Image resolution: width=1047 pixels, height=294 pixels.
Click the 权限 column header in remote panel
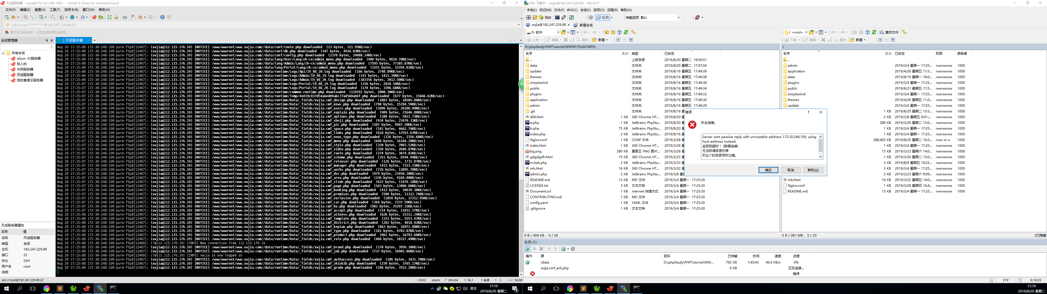[944, 54]
